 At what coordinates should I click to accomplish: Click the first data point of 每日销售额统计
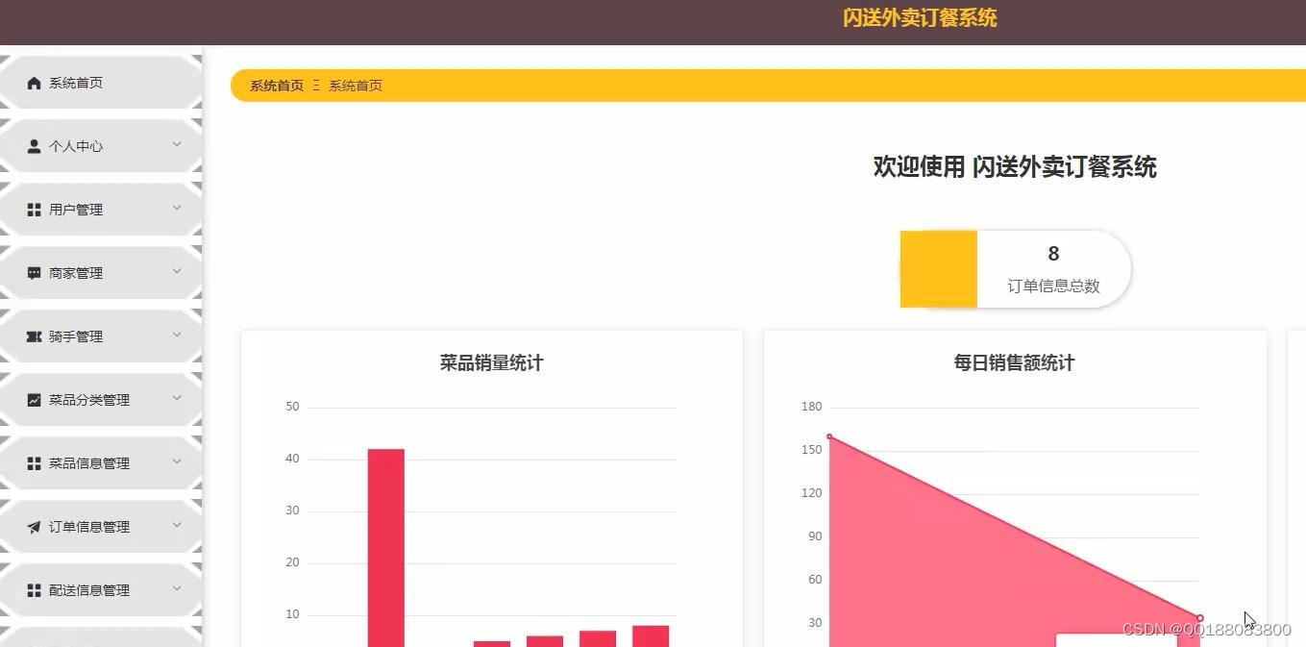(x=829, y=437)
